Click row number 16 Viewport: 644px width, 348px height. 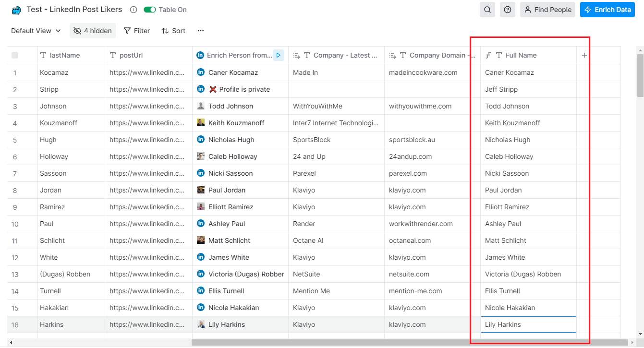pyautogui.click(x=15, y=325)
